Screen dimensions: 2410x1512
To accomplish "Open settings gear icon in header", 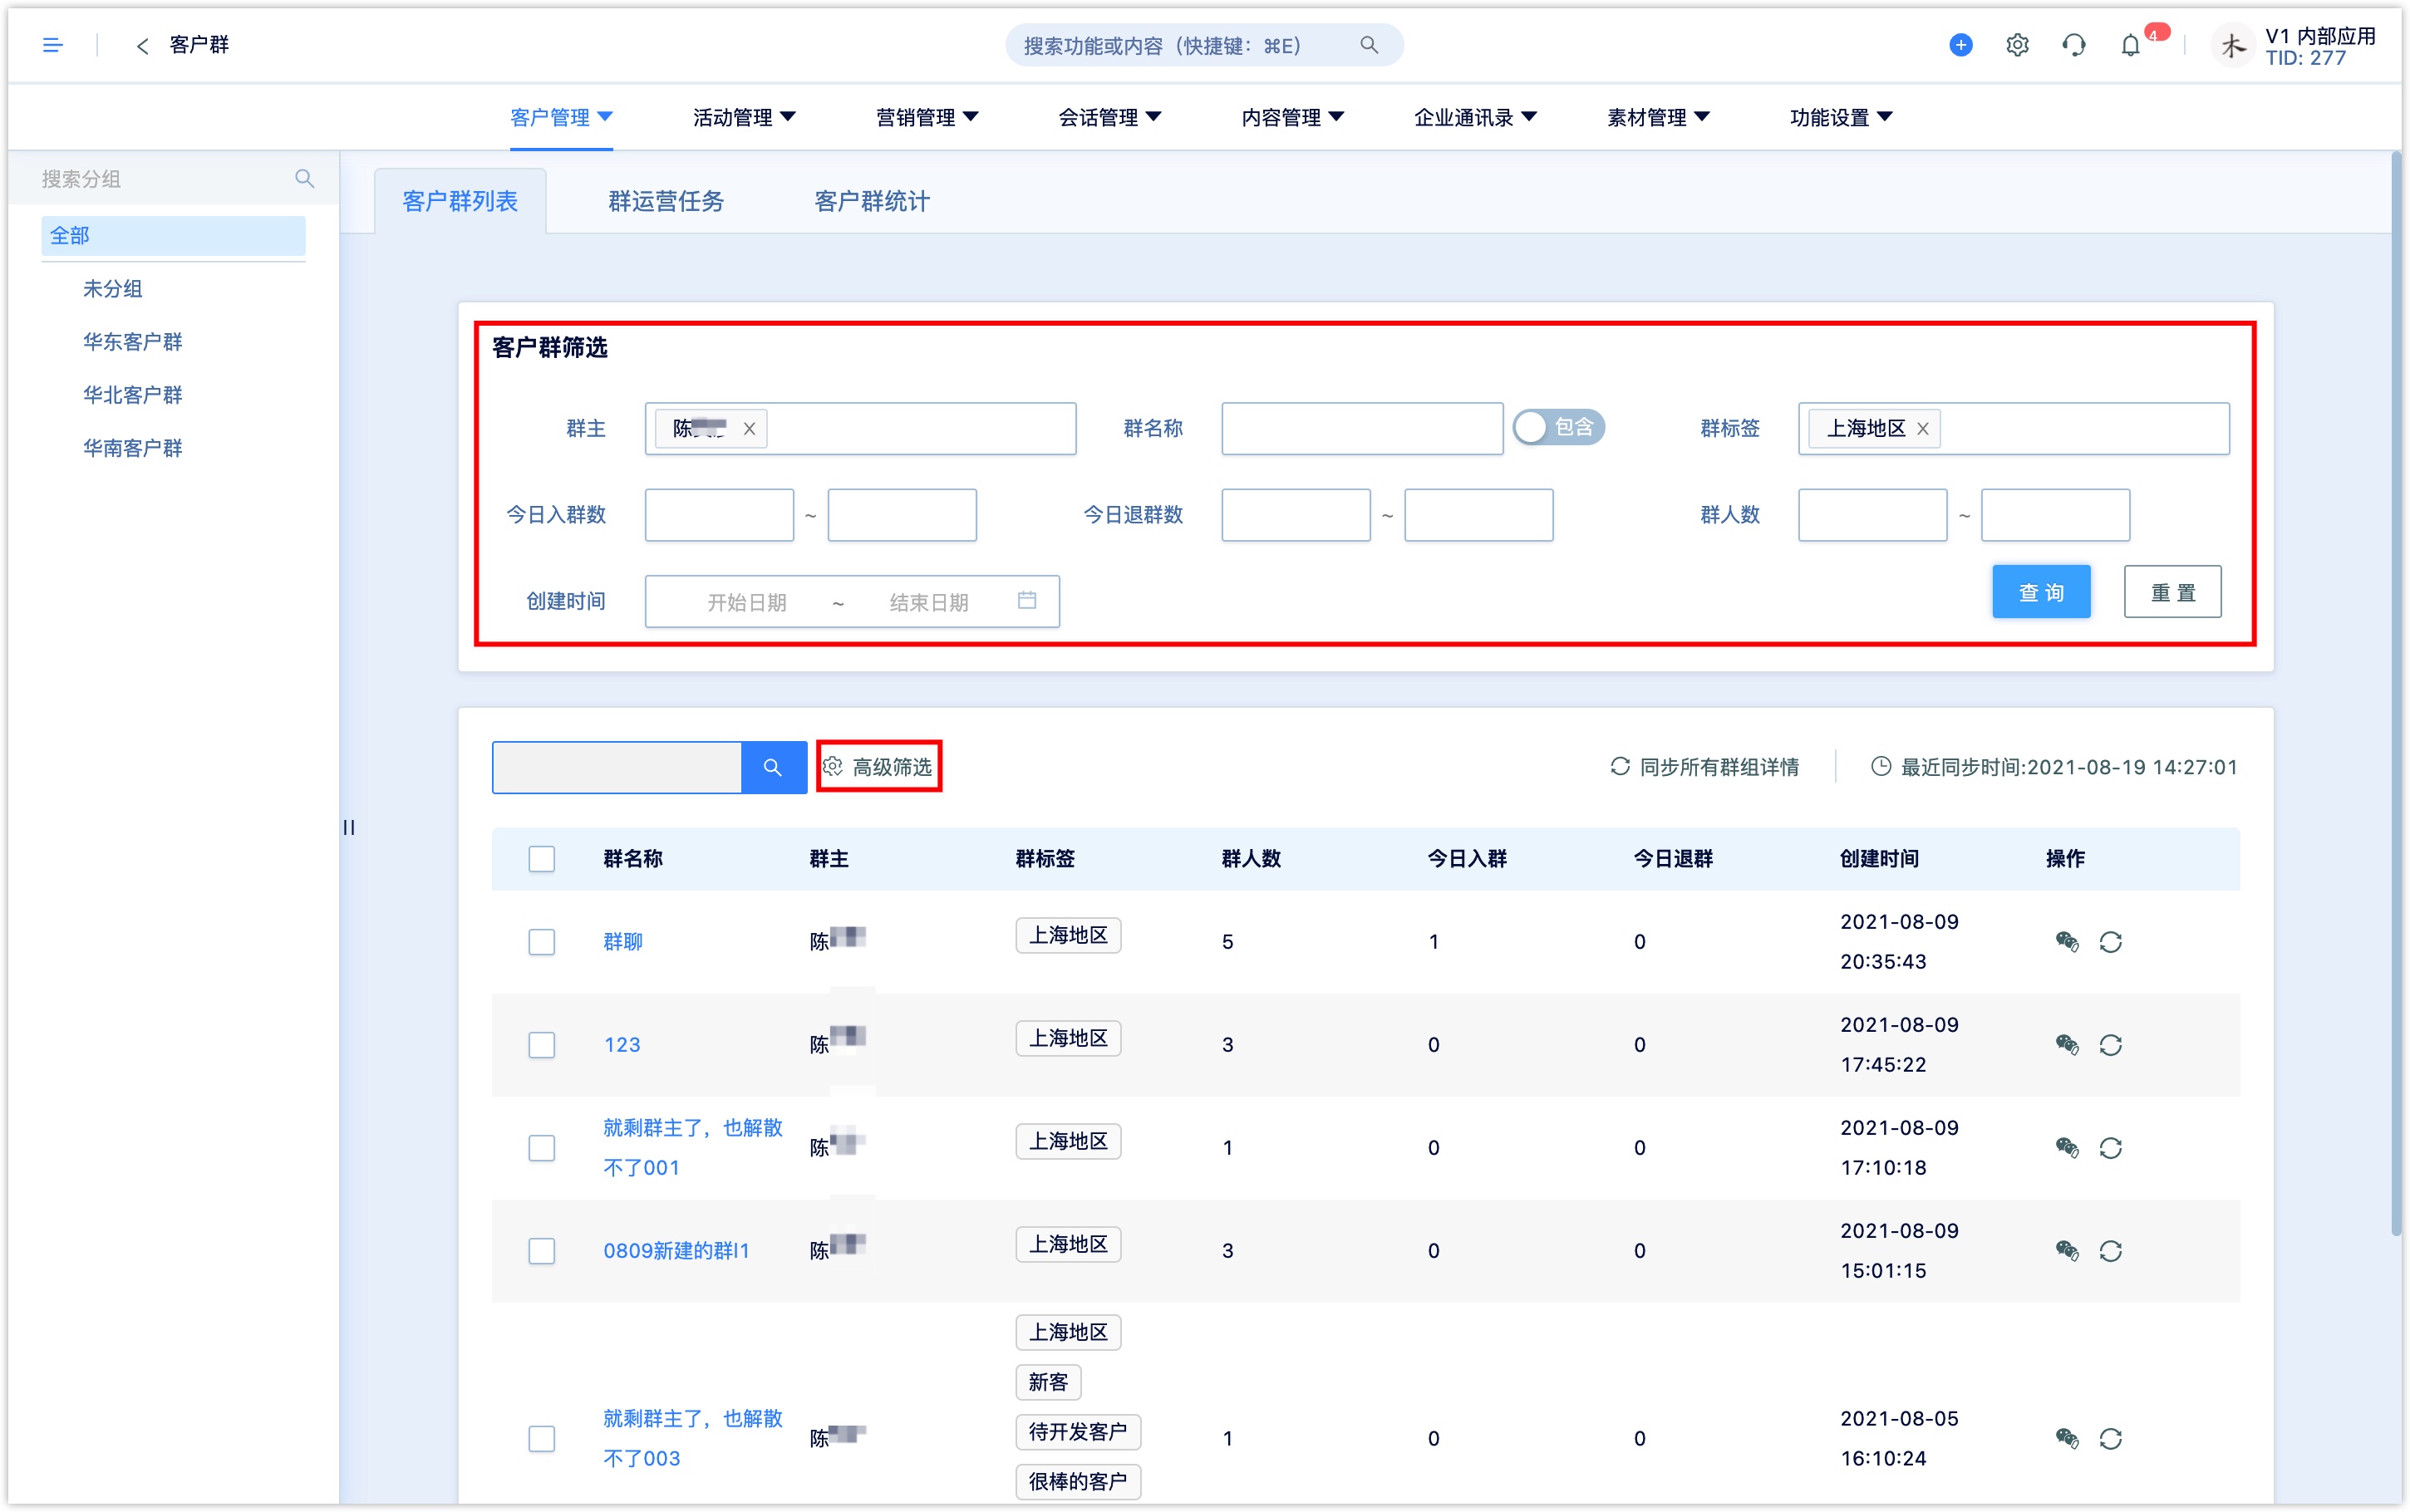I will [2017, 45].
